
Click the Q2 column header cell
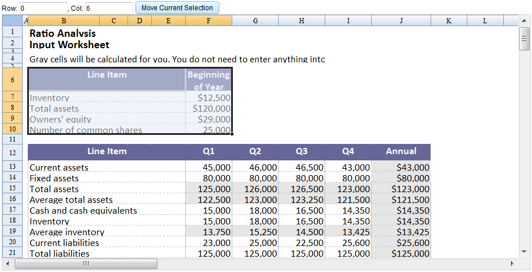(x=255, y=151)
